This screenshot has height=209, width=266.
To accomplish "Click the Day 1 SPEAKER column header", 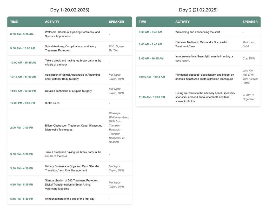I will (116, 22).
